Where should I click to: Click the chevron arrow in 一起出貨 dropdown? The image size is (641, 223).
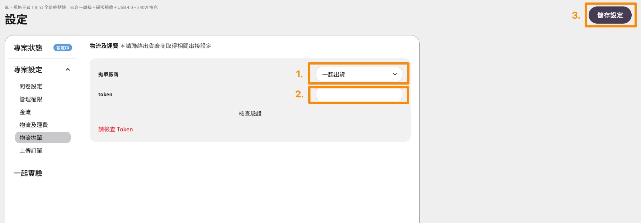[x=395, y=74]
